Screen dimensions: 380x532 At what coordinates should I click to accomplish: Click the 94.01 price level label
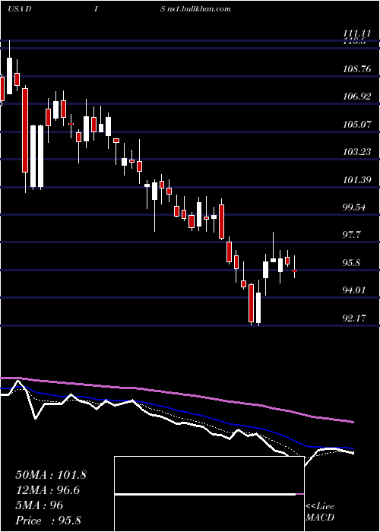coord(354,290)
